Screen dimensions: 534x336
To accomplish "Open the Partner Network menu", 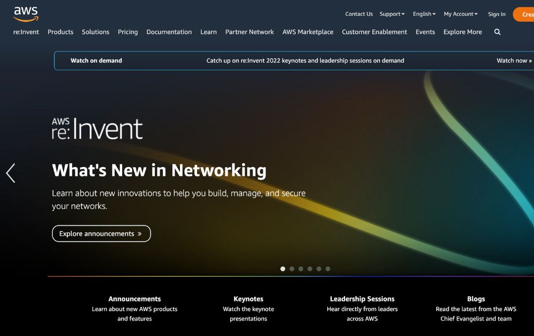I will [x=249, y=32].
